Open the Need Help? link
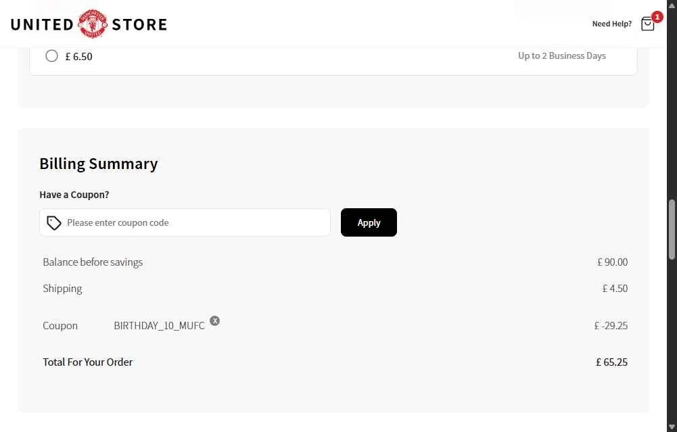 (x=611, y=24)
